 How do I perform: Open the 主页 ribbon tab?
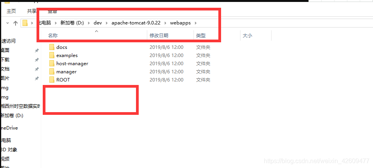click(x=11, y=11)
